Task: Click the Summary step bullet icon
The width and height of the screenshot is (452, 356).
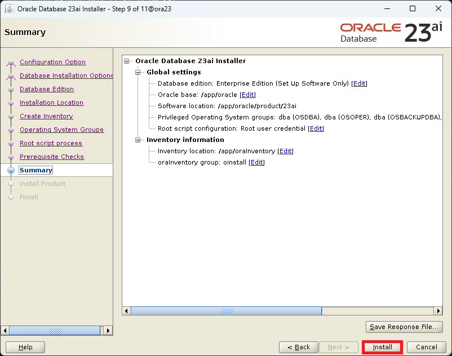Action: point(11,170)
